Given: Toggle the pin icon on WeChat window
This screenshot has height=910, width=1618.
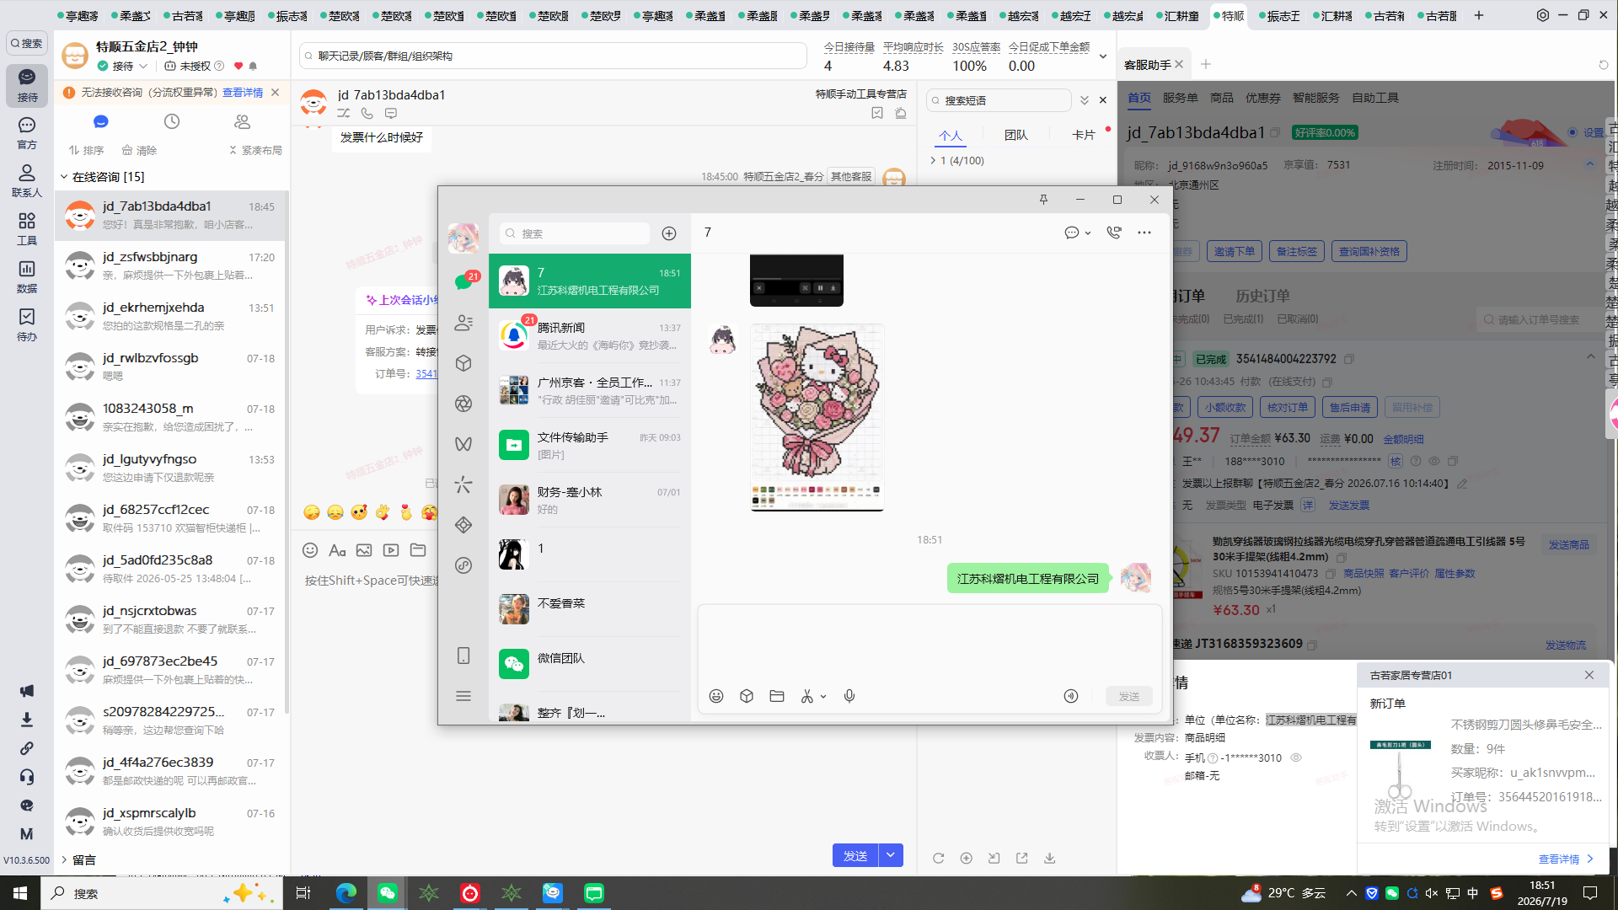Looking at the screenshot, I should [x=1043, y=200].
